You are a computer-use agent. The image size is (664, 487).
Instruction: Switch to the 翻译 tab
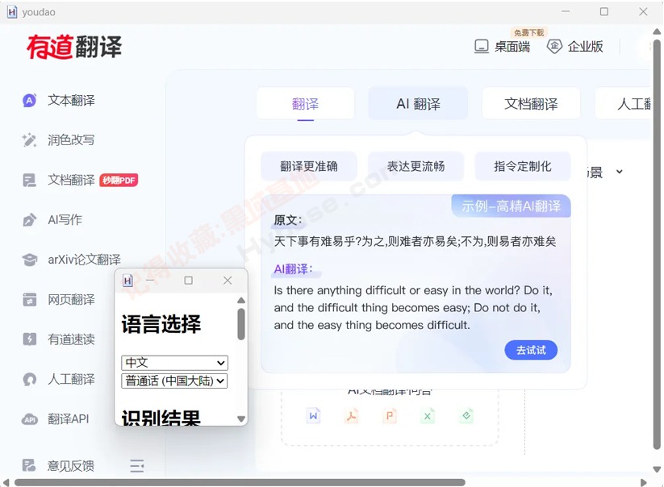305,104
